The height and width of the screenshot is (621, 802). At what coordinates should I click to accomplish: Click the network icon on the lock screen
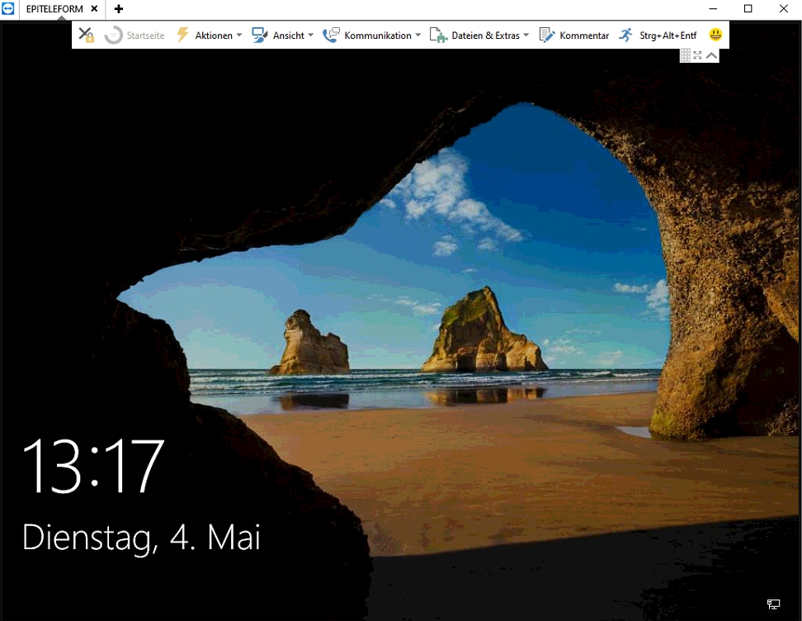point(773,604)
